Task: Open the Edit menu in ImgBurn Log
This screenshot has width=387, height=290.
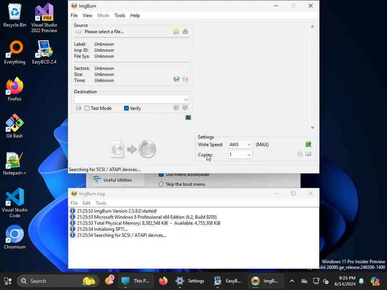Action: tap(87, 203)
